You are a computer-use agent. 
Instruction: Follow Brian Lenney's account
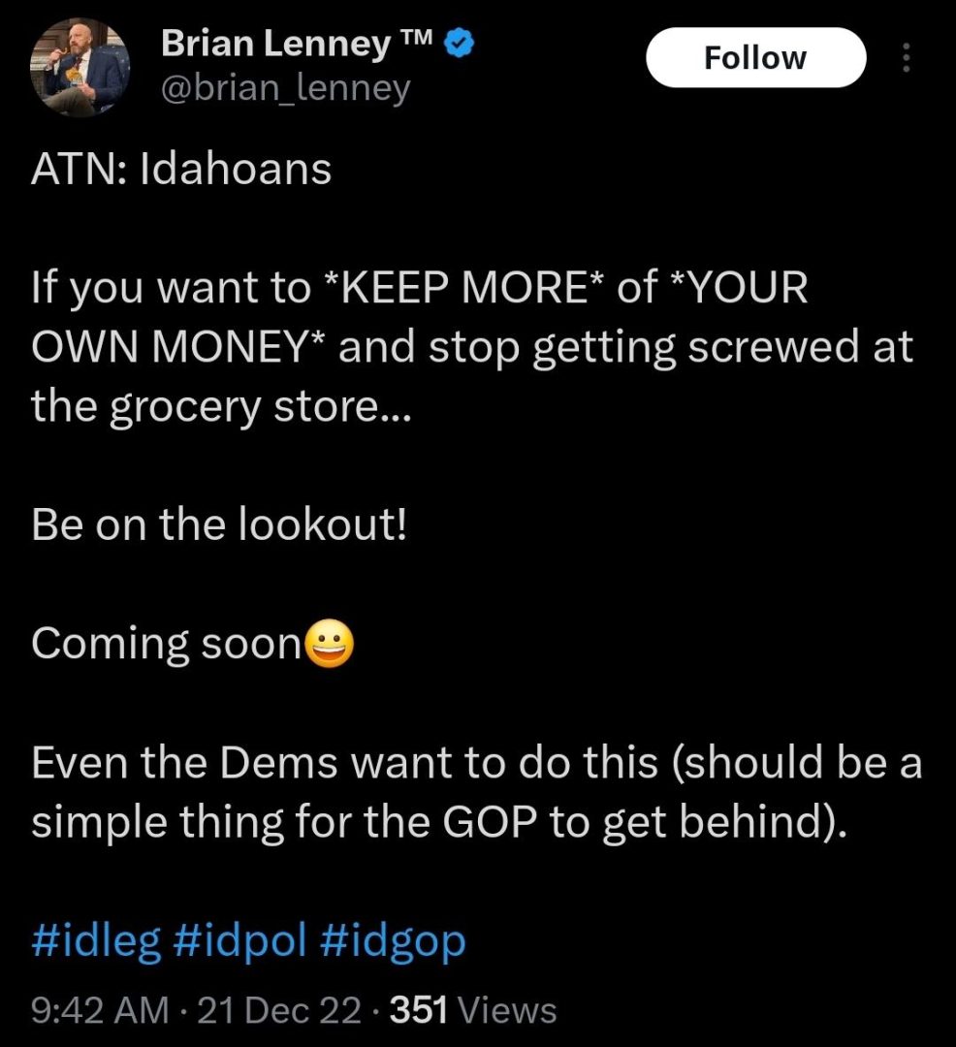[755, 57]
